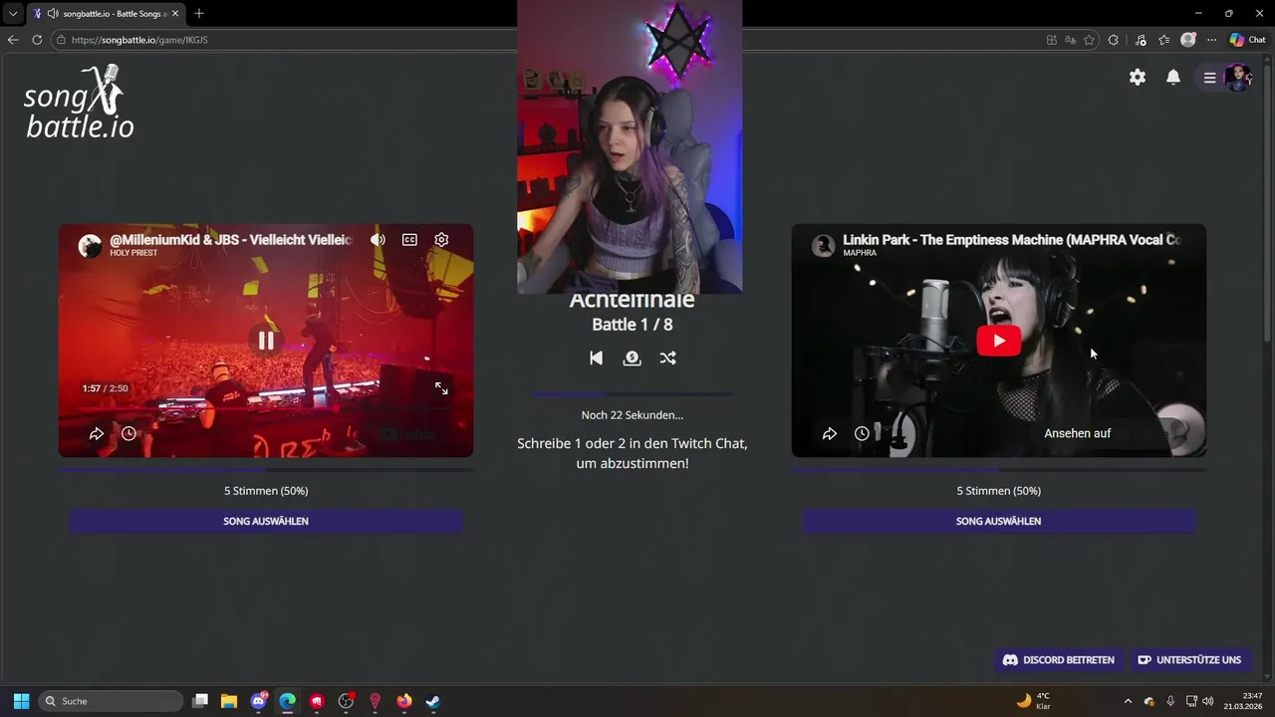The image size is (1275, 717).
Task: Go back to previous battle
Action: (596, 358)
